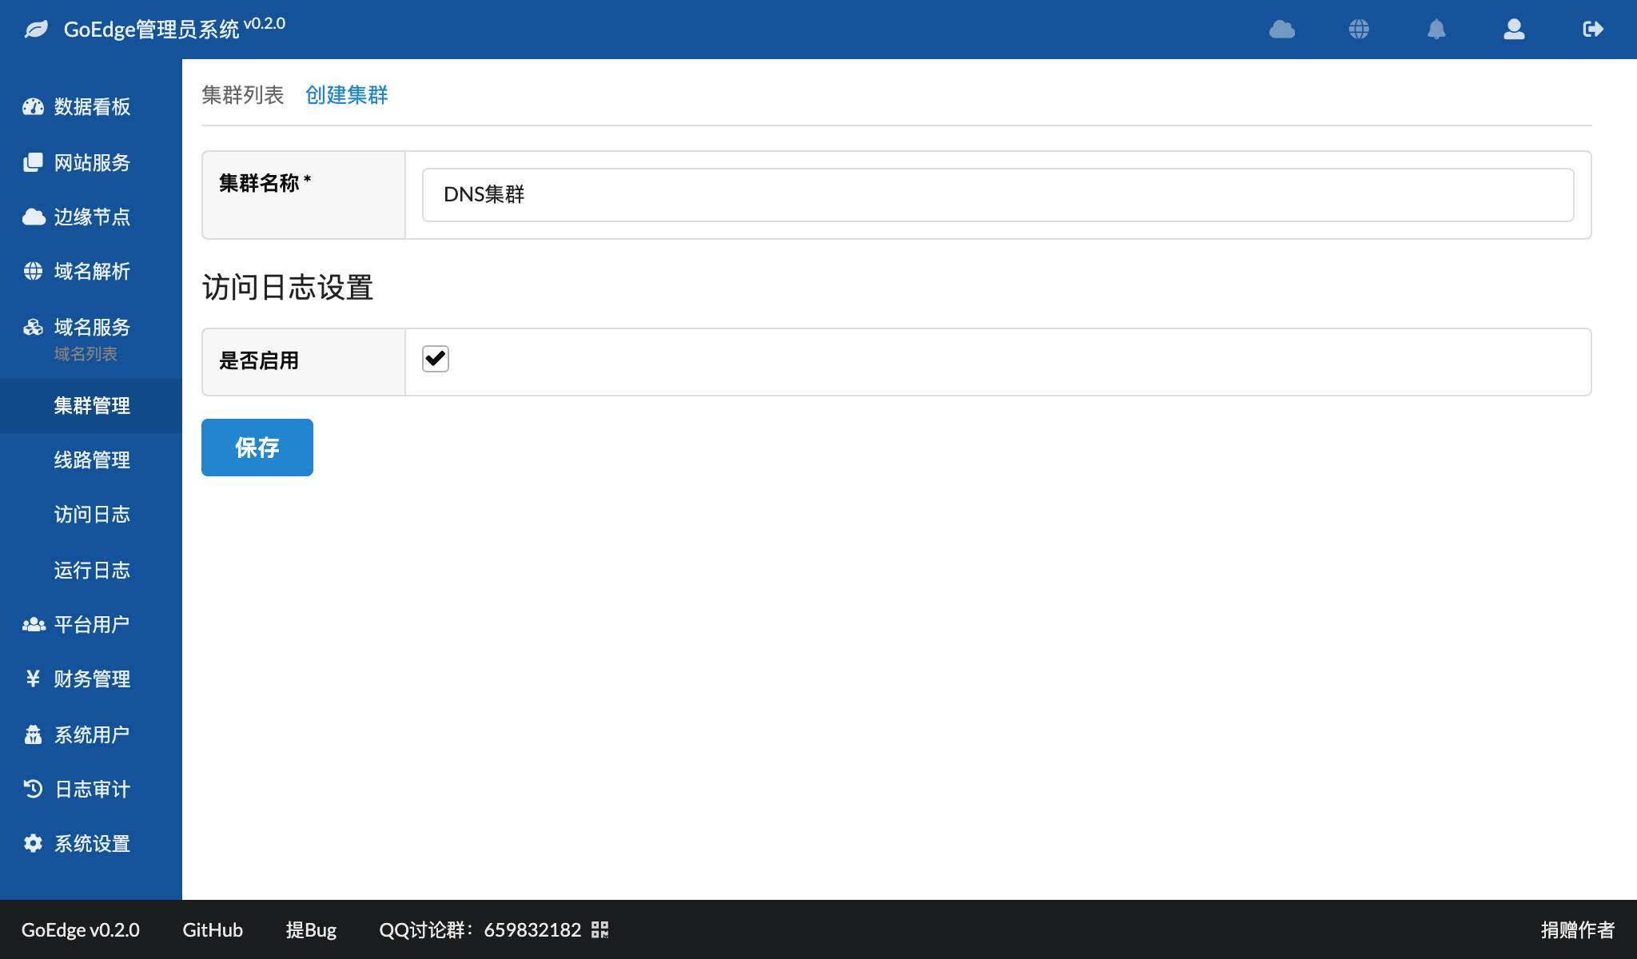Click inside the 集群名称 input field
The image size is (1637, 959).
(x=799, y=194)
